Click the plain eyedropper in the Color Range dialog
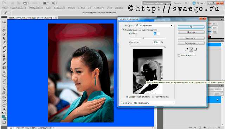 pos(186,50)
